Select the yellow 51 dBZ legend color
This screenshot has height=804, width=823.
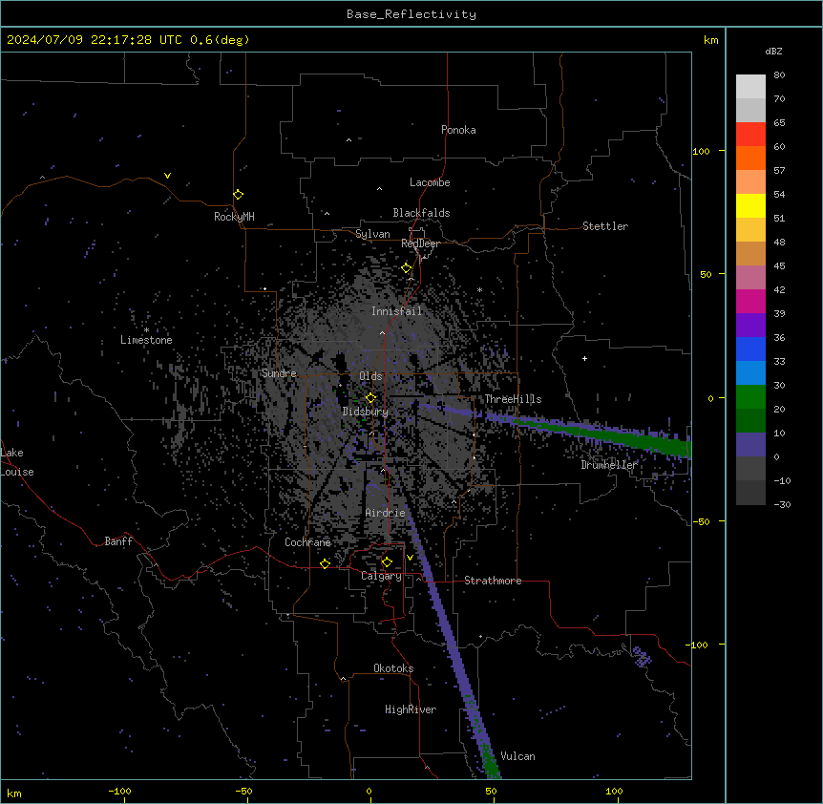click(750, 205)
